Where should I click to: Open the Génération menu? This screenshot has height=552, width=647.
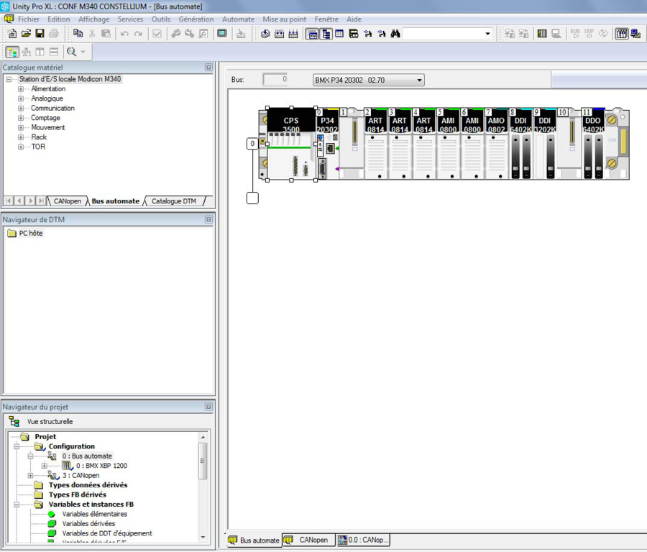click(196, 19)
